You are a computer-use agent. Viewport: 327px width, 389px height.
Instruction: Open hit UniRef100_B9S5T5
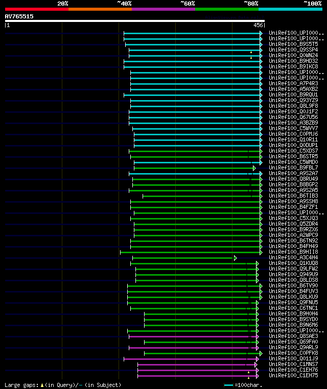pyautogui.click(x=293, y=44)
